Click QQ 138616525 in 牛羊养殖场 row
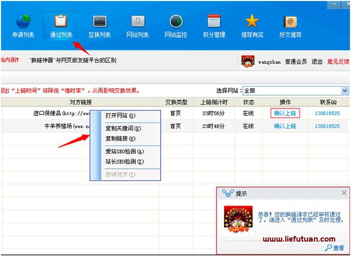This screenshot has width=351, height=257. (x=327, y=126)
